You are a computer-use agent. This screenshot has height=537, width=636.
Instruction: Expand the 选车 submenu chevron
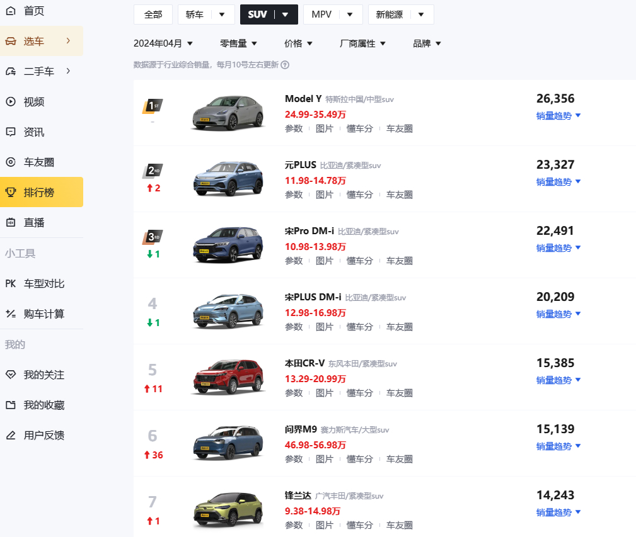(x=68, y=41)
